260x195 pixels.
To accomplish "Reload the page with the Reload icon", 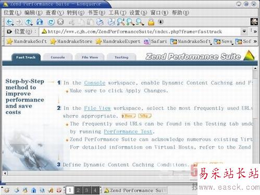I will pyautogui.click(x=51, y=22).
